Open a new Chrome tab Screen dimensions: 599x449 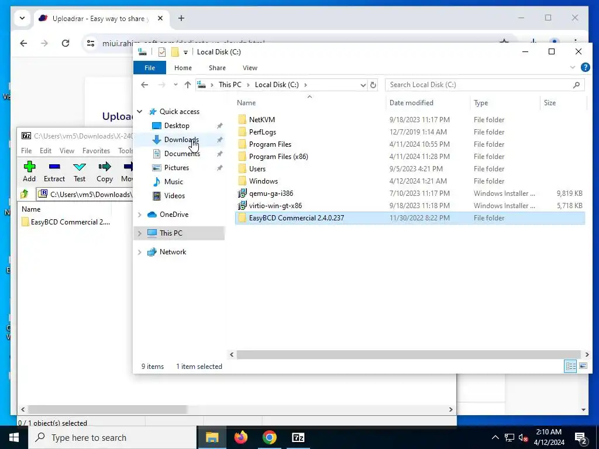pos(181,18)
